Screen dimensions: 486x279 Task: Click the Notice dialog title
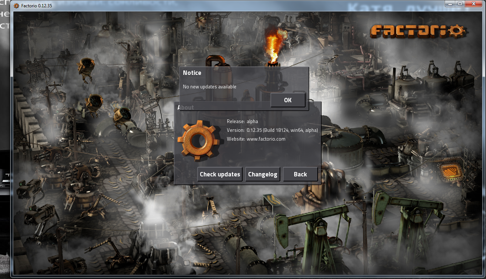(x=192, y=73)
